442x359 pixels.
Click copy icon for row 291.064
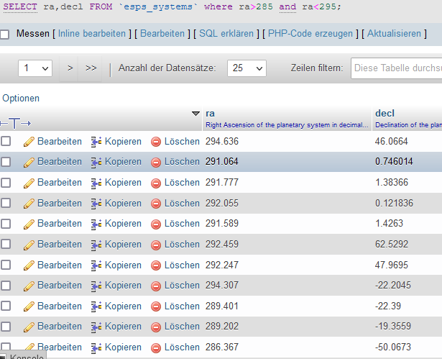point(96,163)
